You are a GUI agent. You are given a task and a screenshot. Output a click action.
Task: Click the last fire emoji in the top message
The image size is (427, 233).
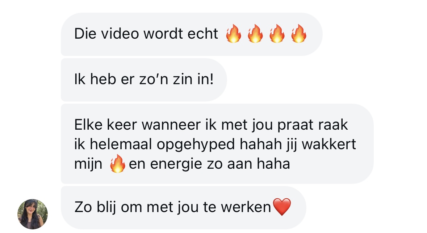tap(299, 33)
